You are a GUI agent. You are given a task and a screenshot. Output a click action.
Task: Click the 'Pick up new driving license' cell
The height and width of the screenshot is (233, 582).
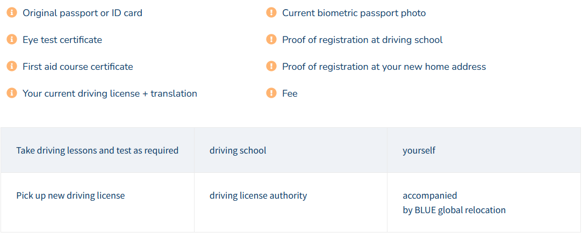[97, 202]
